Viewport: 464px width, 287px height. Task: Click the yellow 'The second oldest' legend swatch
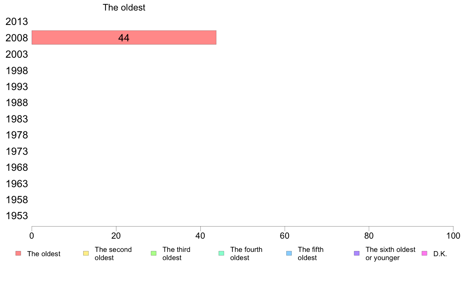86,253
